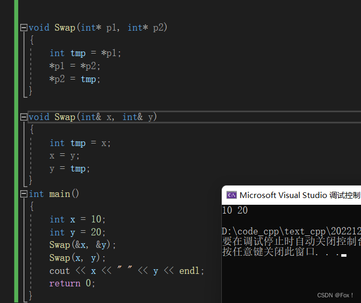Place cursor on 'int x = 10;' line

click(77, 219)
